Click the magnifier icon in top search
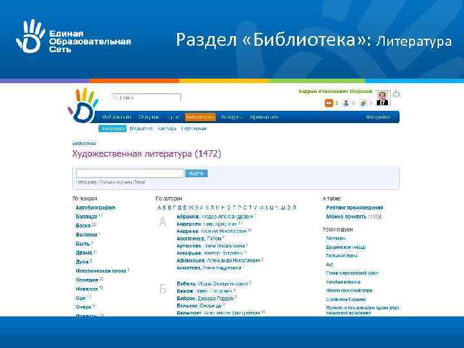 coord(115,97)
